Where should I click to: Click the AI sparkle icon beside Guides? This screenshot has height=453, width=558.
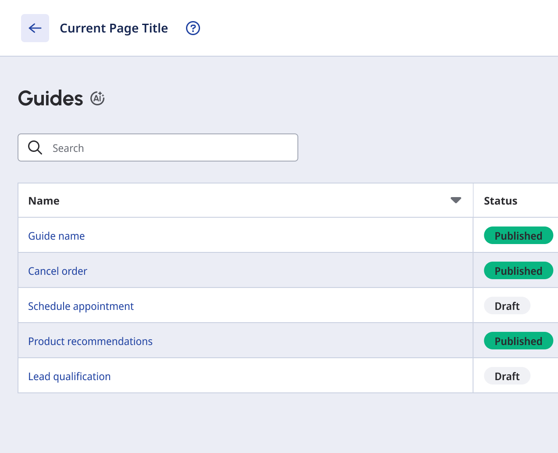pos(97,98)
